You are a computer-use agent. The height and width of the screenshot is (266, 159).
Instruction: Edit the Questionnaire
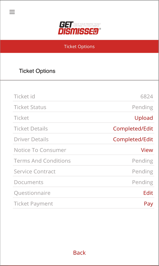click(148, 193)
